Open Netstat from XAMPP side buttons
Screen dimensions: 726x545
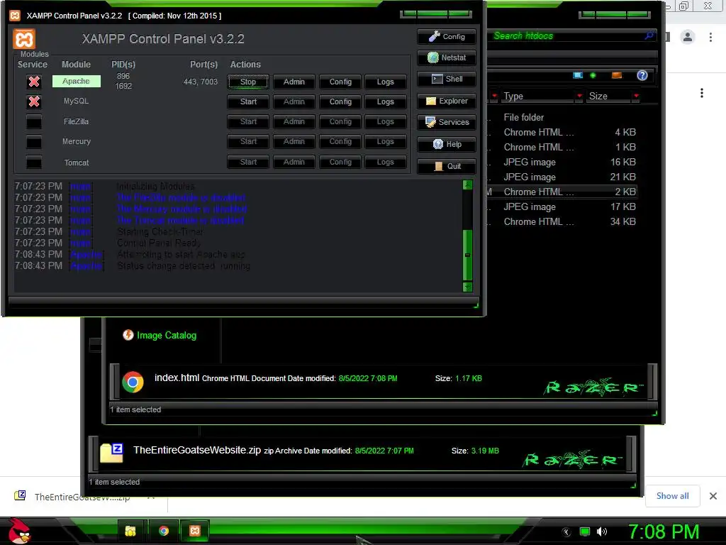point(447,57)
